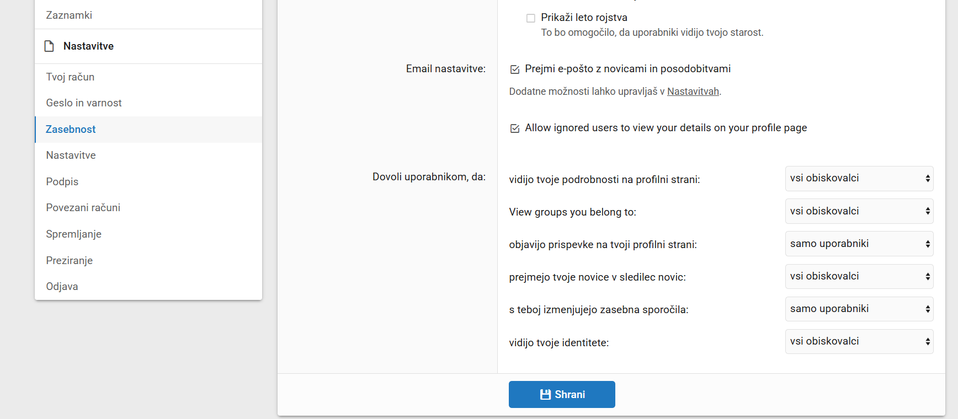958x419 pixels.
Task: Follow the Nastavitvah link
Action: (x=693, y=92)
